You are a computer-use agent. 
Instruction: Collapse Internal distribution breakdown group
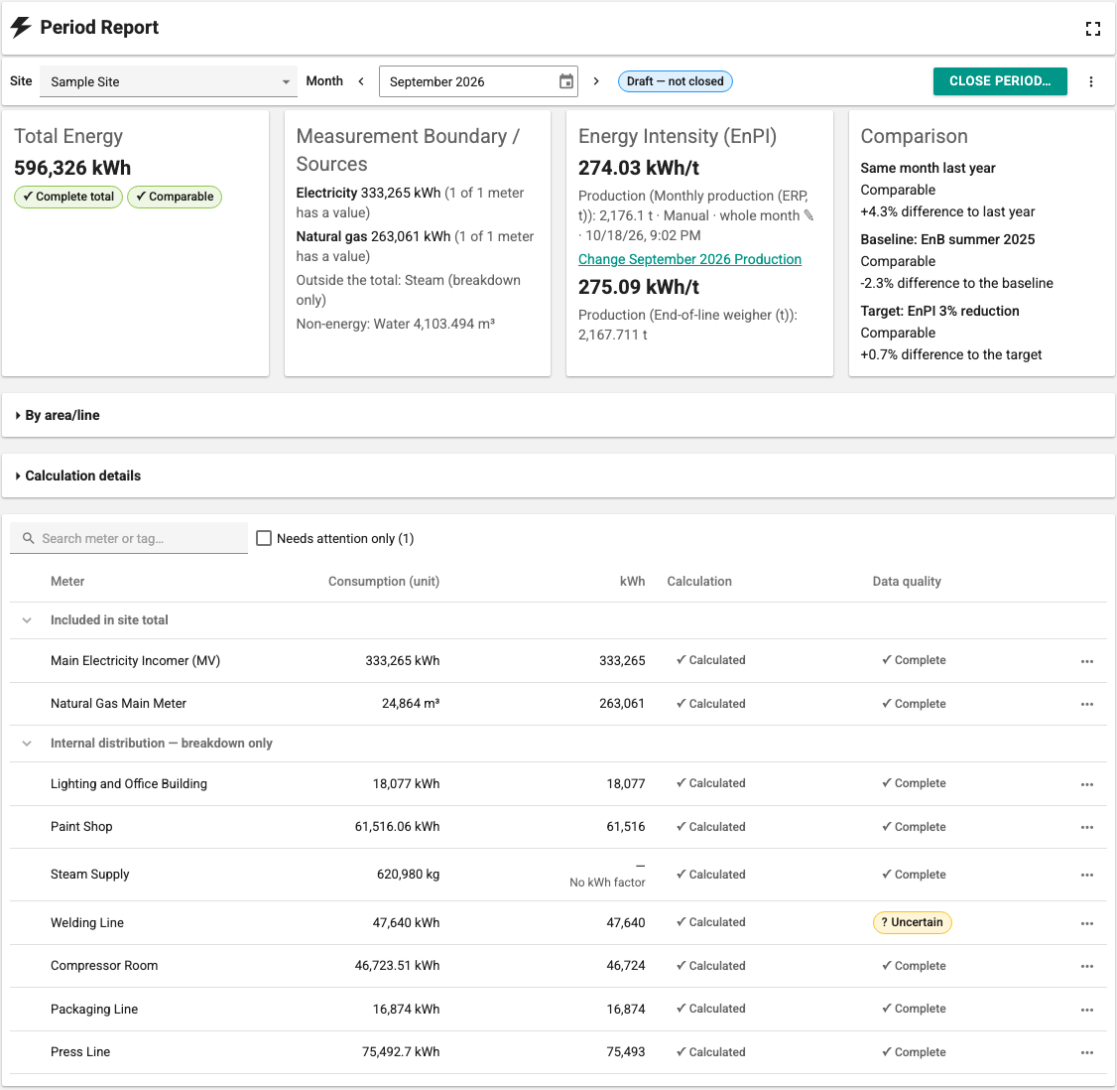(x=27, y=744)
